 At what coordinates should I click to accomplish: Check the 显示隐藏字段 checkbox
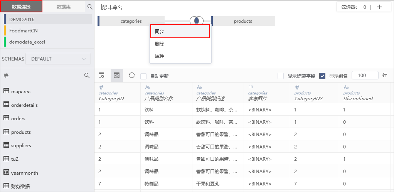281,76
